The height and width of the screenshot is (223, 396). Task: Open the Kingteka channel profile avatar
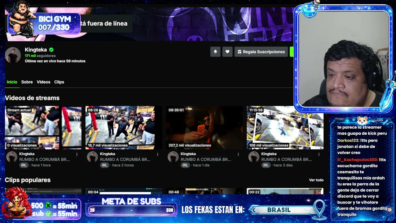[13, 55]
